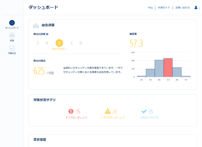
Task: Select rating grade C
Action: (72, 43)
